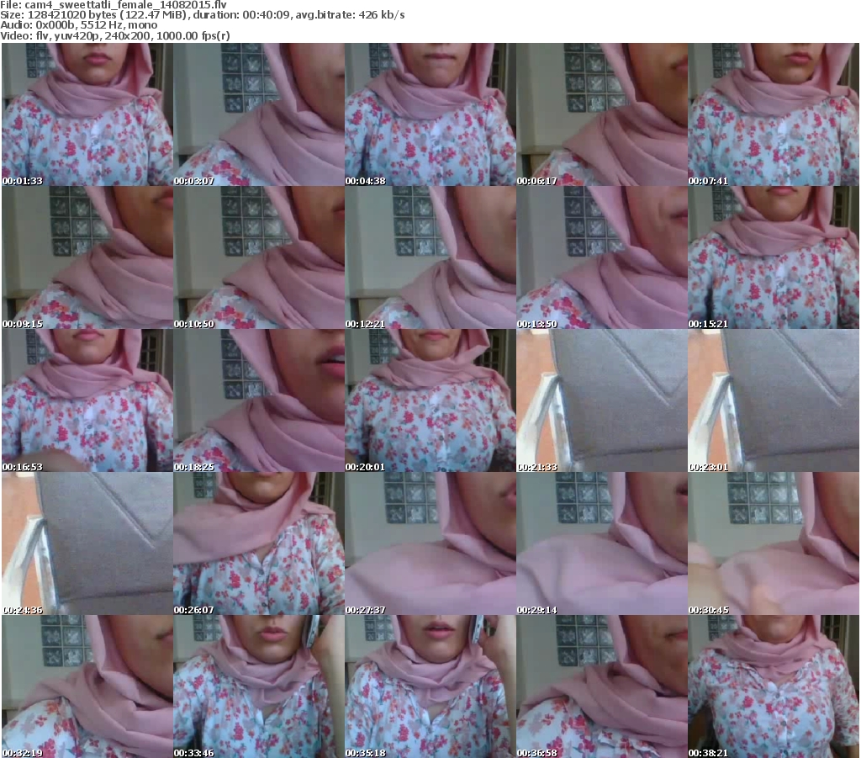
Task: Pick the chair frame at 00:23:01
Action: click(x=774, y=400)
